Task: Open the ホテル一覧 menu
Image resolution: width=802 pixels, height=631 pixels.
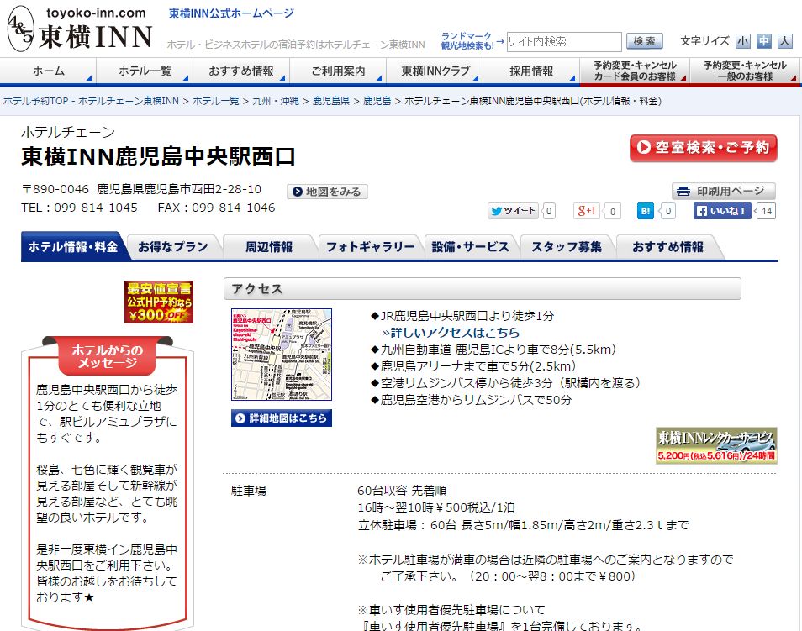Action: 145,71
